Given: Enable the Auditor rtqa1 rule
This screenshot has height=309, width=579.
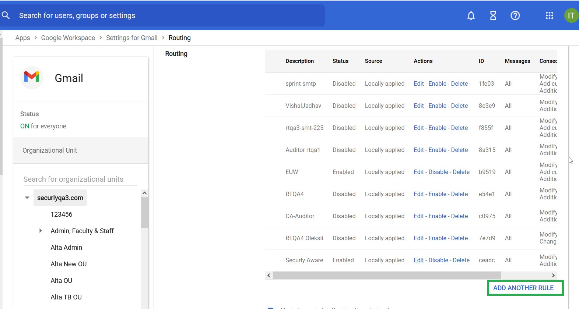Looking at the screenshot, I should pyautogui.click(x=438, y=150).
